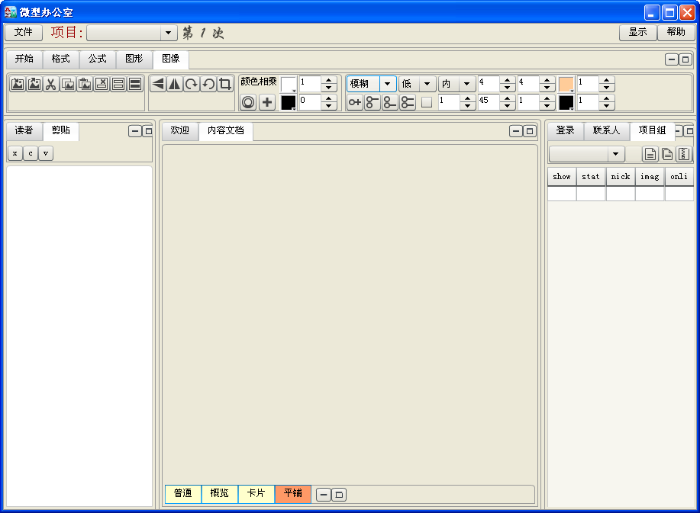Click the show column header
The width and height of the screenshot is (700, 513).
point(562,177)
